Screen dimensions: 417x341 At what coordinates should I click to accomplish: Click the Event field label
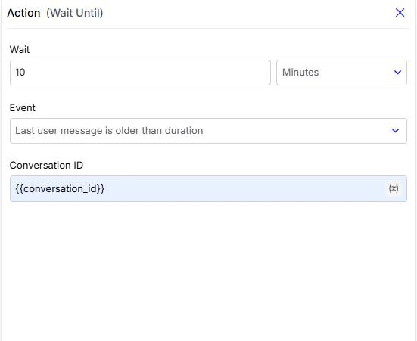click(23, 108)
